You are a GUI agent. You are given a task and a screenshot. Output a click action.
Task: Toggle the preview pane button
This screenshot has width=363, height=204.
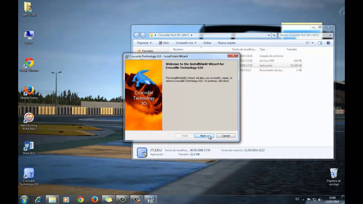tap(320, 43)
